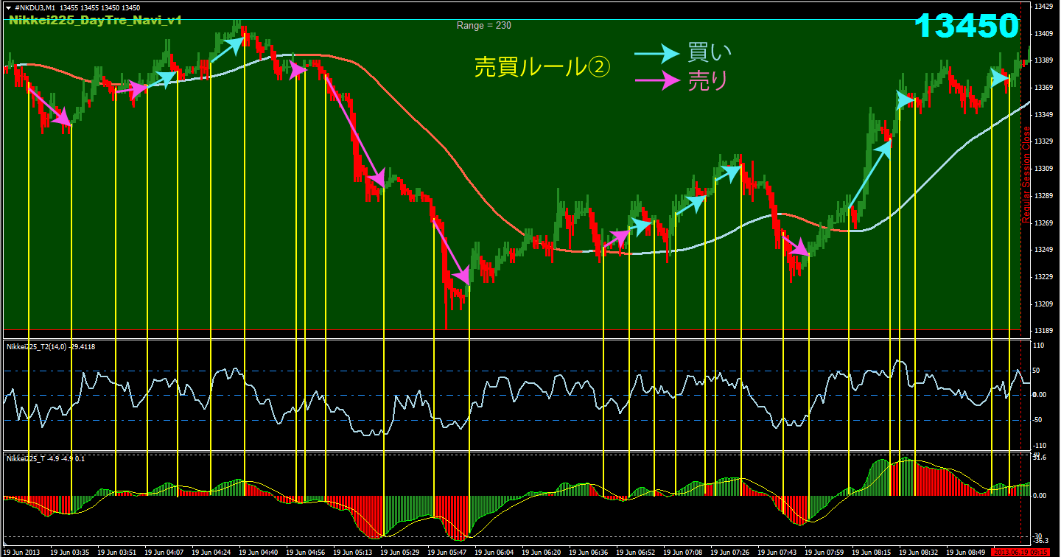Click the red highlighted 2013.06.19 09:15 time marker
Image resolution: width=1061 pixels, height=557 pixels.
tap(1021, 551)
